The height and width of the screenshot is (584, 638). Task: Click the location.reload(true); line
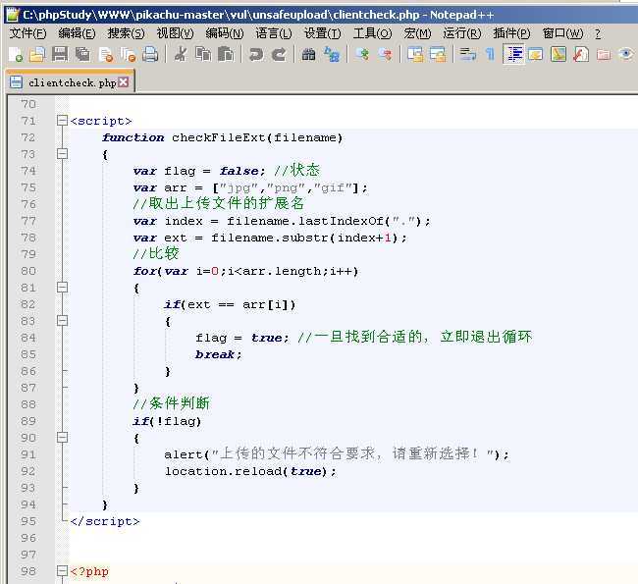click(x=250, y=471)
